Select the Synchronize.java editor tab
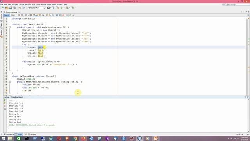 click(x=11, y=12)
